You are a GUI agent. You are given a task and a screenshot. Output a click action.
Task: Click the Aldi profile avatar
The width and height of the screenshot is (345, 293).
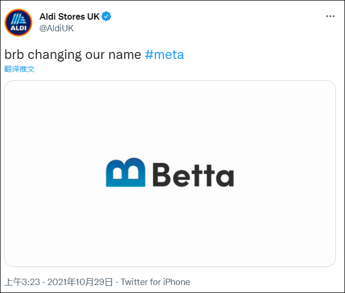(x=18, y=22)
